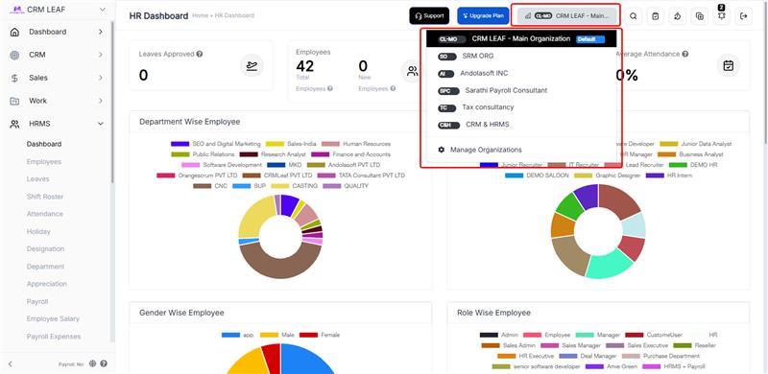This screenshot has height=374, width=768.
Task: Open the notification bell icon
Action: click(x=722, y=16)
